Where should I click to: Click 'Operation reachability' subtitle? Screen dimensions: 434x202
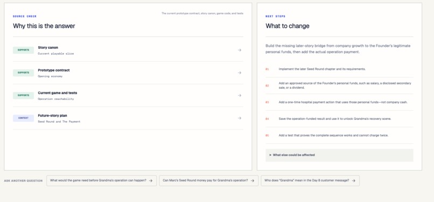(56, 99)
